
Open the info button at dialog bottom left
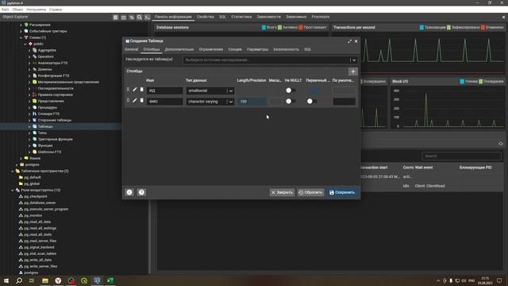(129, 192)
